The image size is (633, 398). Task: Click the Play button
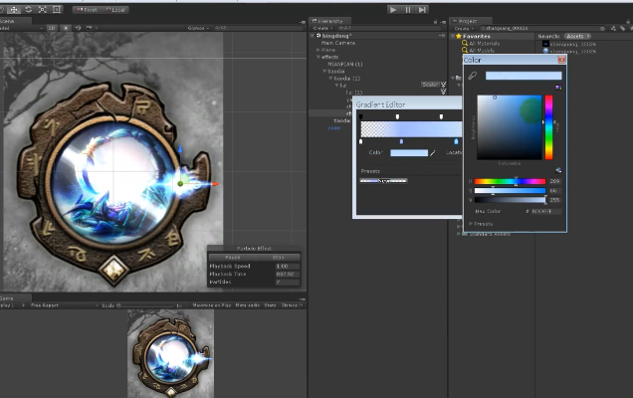(x=394, y=9)
